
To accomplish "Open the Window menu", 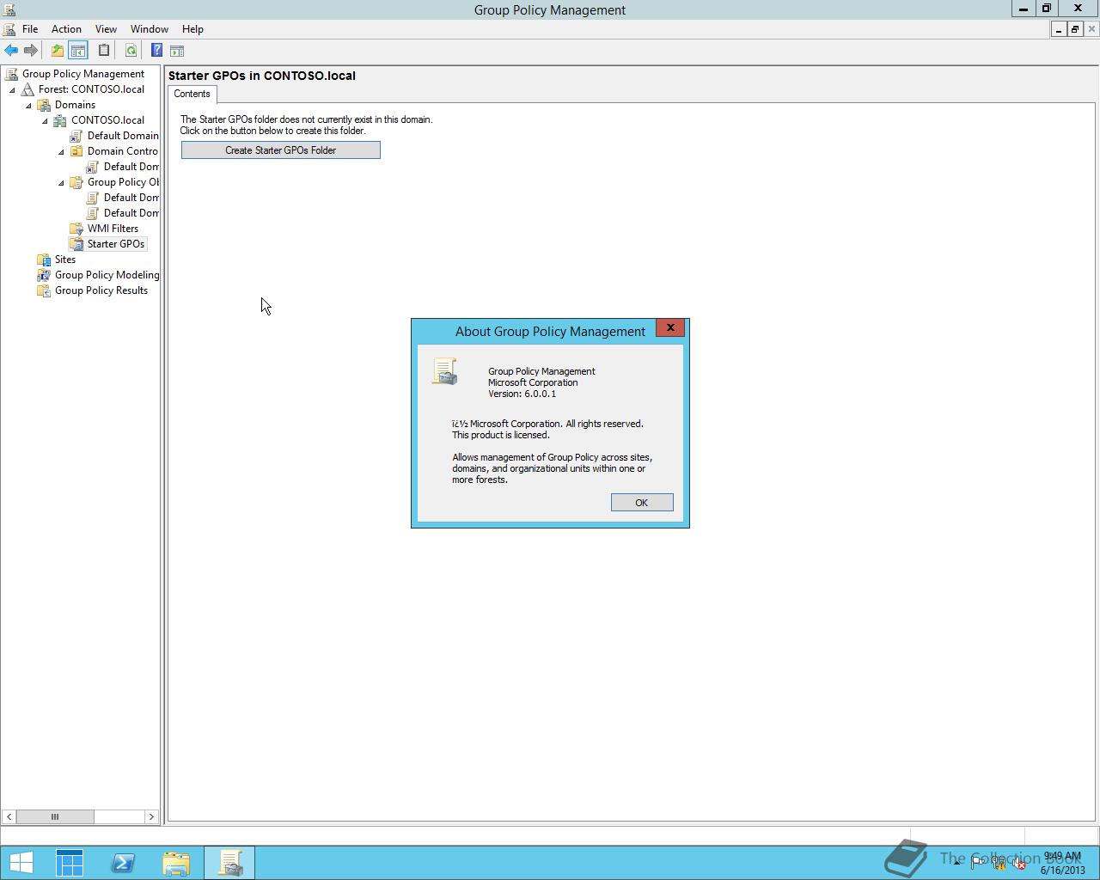I will (150, 29).
